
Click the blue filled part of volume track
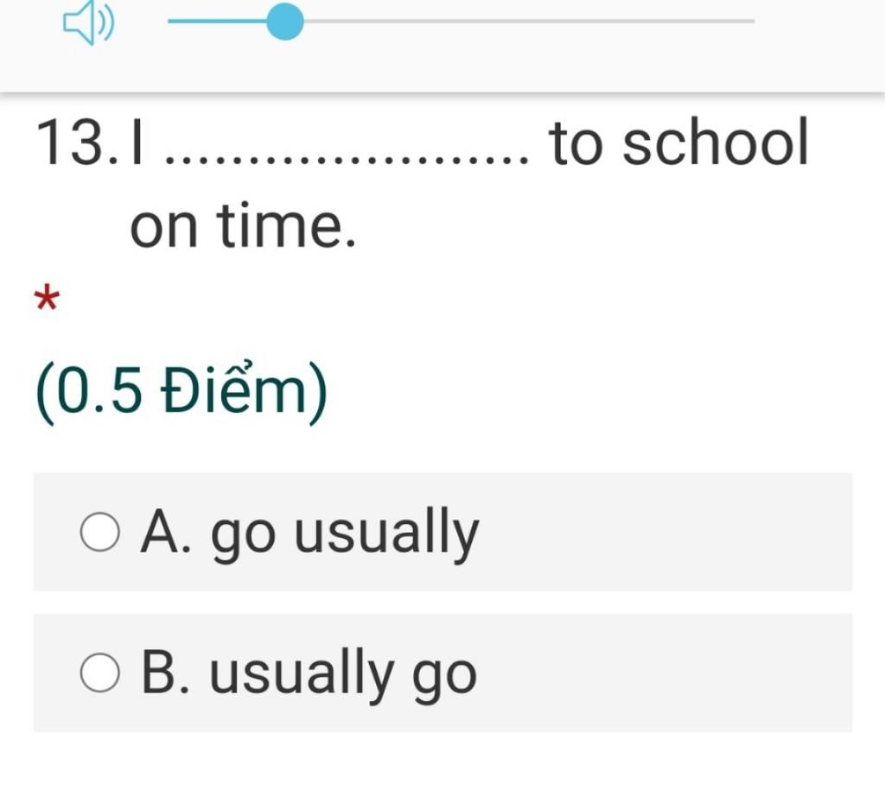pos(216,22)
